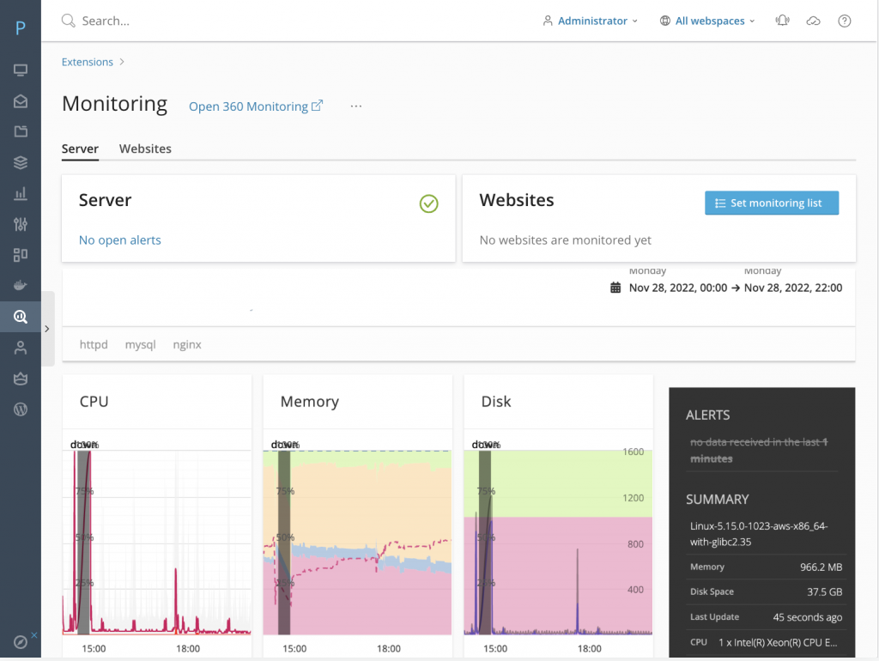This screenshot has width=879, height=661.
Task: Open the Databases stack sidebar icon
Action: [x=21, y=162]
